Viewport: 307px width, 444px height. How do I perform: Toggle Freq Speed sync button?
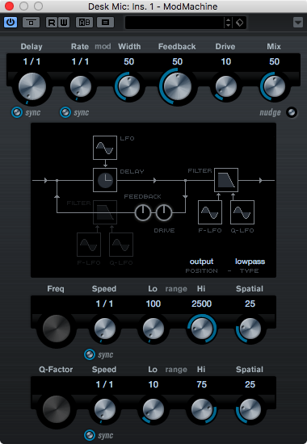coord(90,354)
